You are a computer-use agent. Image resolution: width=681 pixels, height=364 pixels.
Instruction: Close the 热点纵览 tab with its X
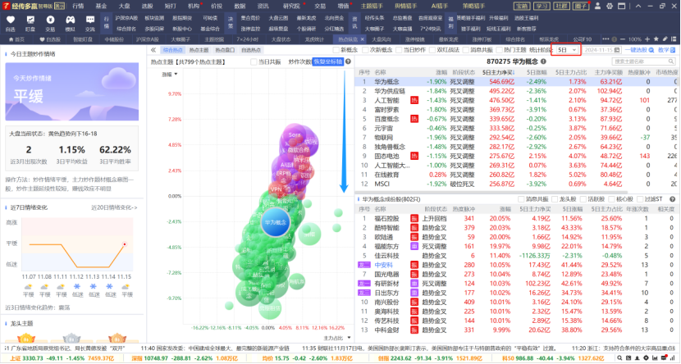coord(362,39)
